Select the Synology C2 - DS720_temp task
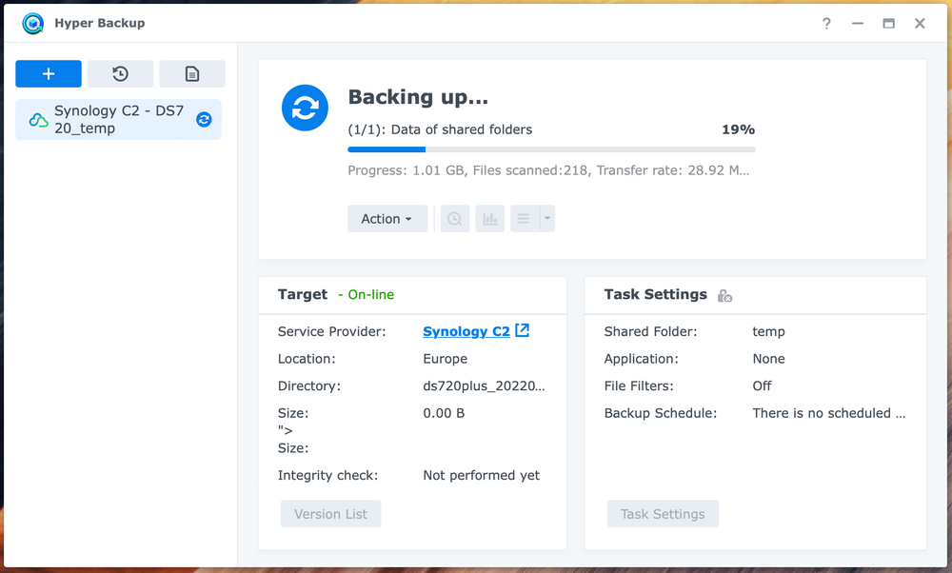 click(x=118, y=120)
